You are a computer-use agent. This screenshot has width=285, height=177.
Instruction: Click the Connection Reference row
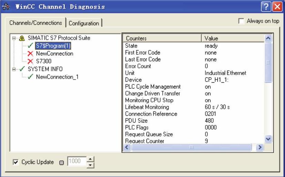point(194,114)
